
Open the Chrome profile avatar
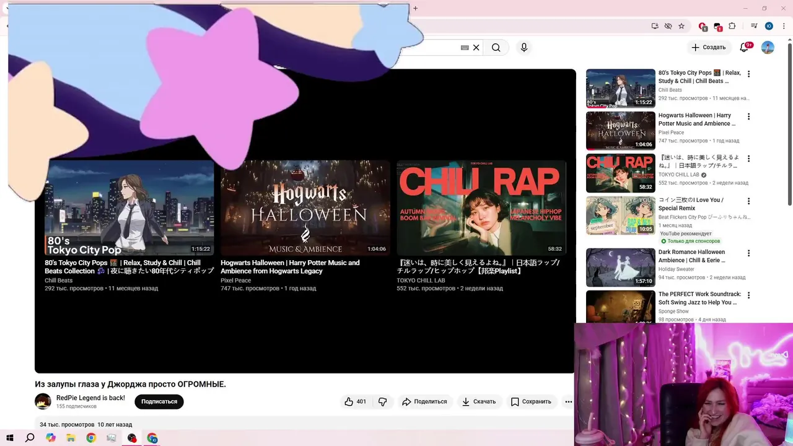coord(769,26)
